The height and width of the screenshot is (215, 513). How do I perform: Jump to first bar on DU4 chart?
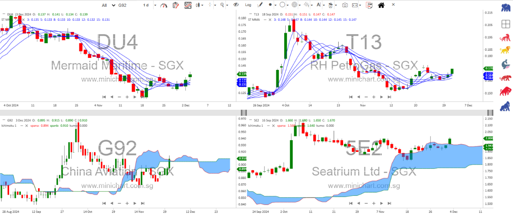point(104,97)
